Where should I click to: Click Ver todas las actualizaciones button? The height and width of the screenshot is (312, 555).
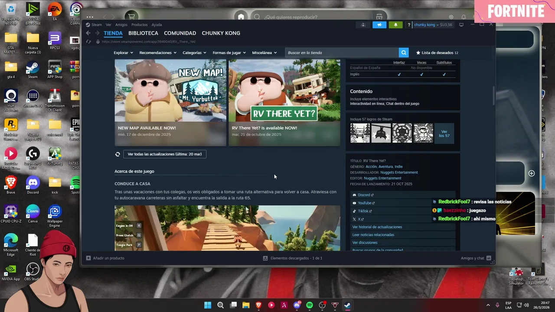(x=165, y=154)
